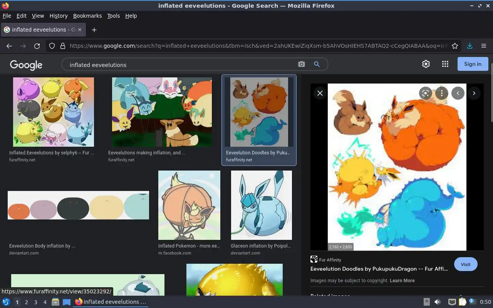Image resolution: width=493 pixels, height=308 pixels.
Task: Click the Visit button
Action: pos(466,264)
